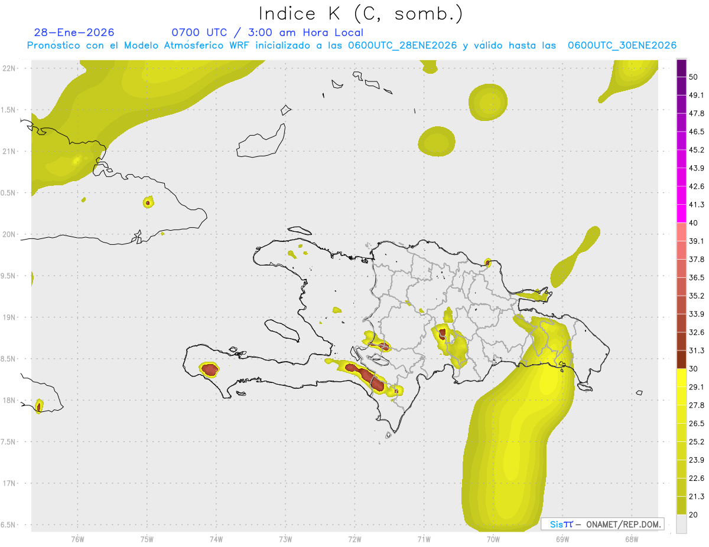The width and height of the screenshot is (709, 547).
Task: Click the "19N" latitude label
Action: [x=9, y=317]
